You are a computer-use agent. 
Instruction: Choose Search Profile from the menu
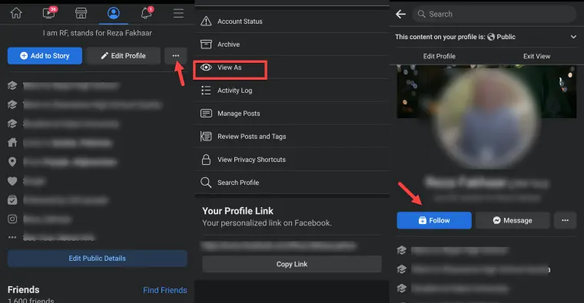click(x=292, y=183)
